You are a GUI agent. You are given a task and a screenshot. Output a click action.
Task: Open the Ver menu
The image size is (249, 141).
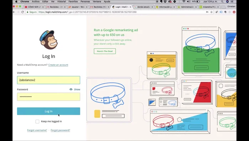click(x=53, y=1)
